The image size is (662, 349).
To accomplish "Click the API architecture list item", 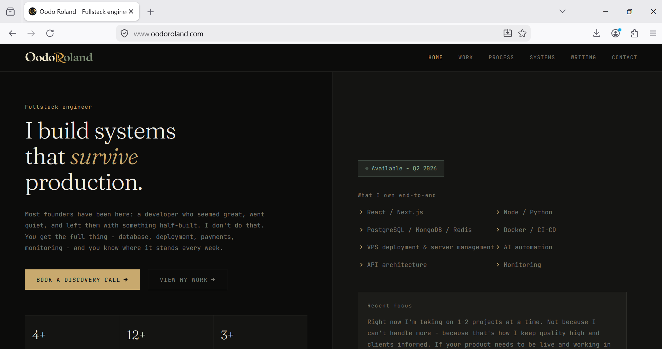I will 393,265.
